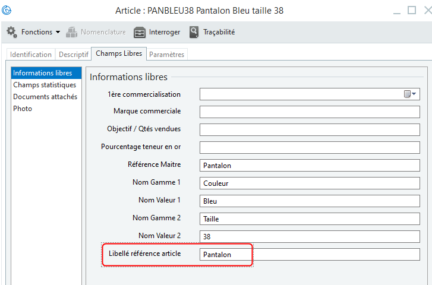The width and height of the screenshot is (432, 285).
Task: Open the calendar picker for 1ère commercialisation
Action: tap(410, 94)
